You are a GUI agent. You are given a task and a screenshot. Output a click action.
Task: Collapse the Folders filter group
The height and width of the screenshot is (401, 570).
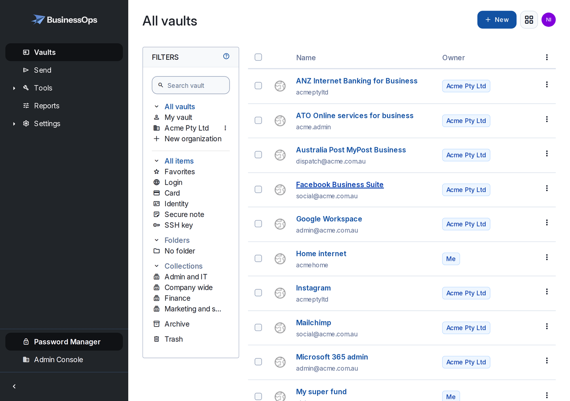(156, 240)
